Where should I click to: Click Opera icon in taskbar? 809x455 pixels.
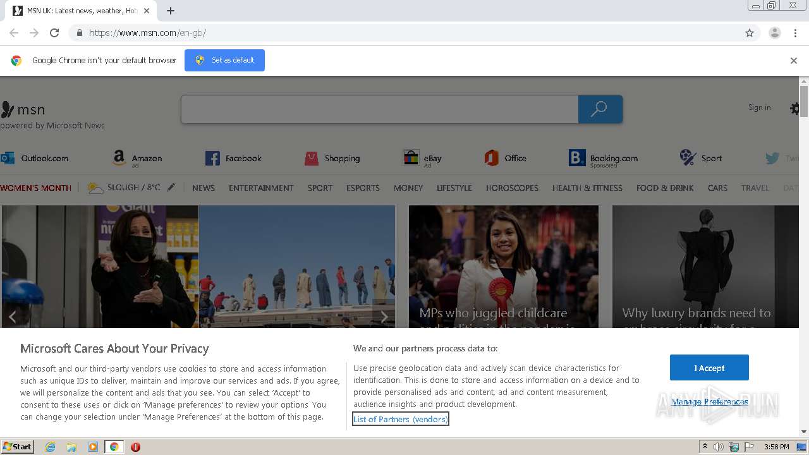(x=135, y=447)
